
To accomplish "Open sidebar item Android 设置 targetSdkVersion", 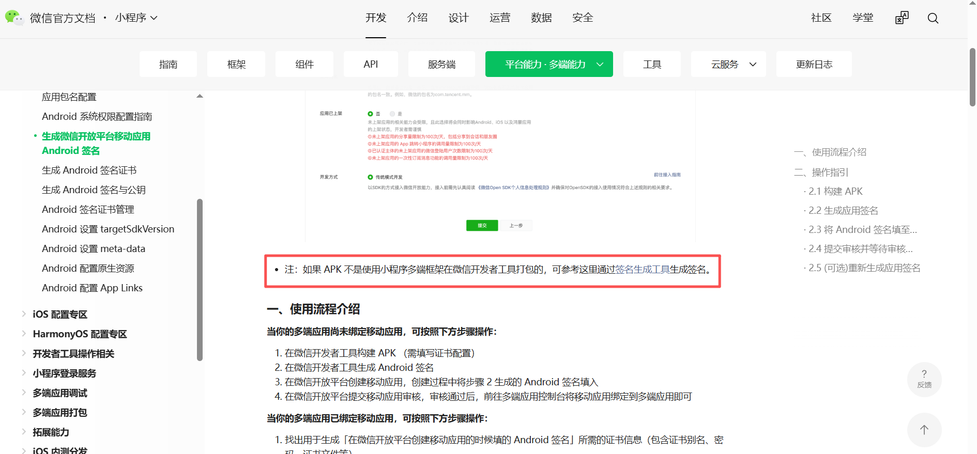I will (108, 229).
